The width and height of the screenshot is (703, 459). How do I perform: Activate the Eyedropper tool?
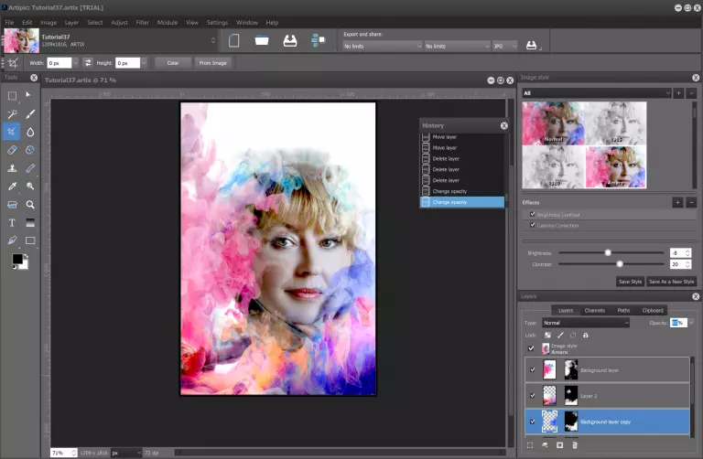click(x=12, y=187)
